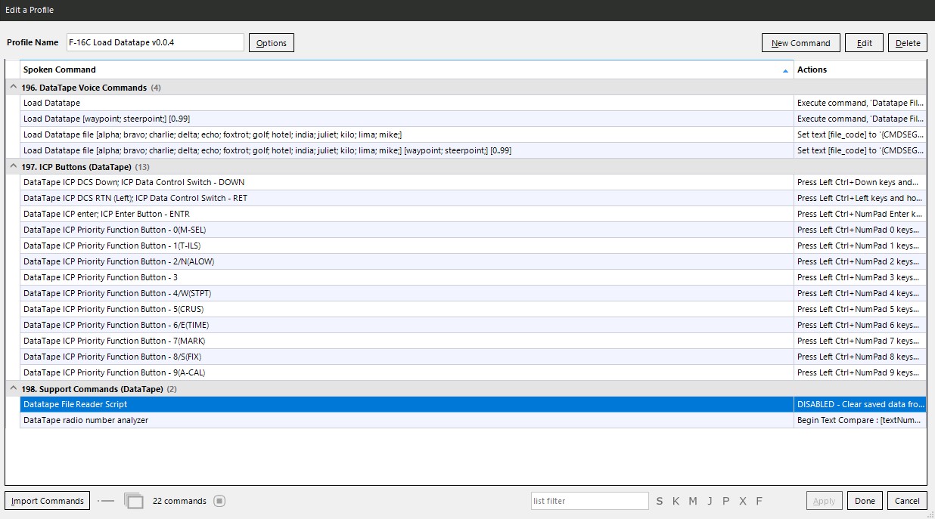
Task: Click the Actions column header
Action: tap(859, 70)
